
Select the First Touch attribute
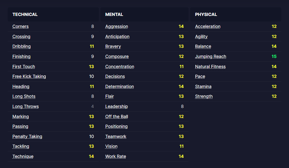[24, 67]
